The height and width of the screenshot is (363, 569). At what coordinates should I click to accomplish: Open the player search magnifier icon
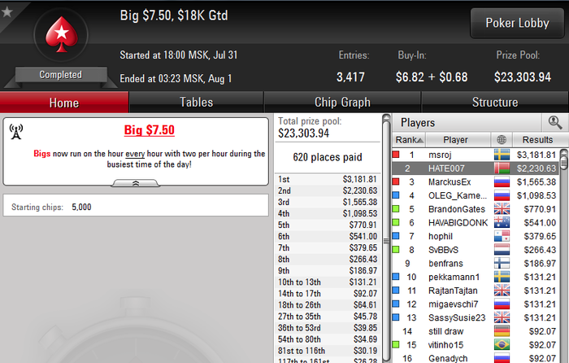click(x=555, y=122)
